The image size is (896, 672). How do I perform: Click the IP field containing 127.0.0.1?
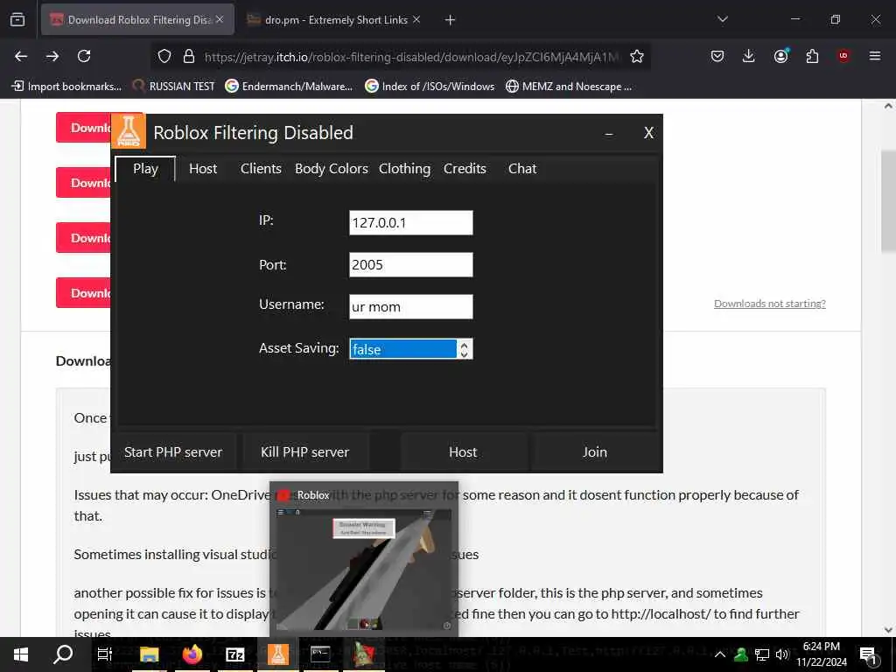coord(411,223)
